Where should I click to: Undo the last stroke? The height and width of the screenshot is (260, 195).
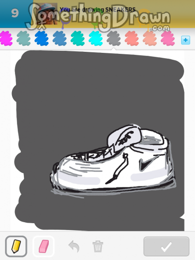74,247
